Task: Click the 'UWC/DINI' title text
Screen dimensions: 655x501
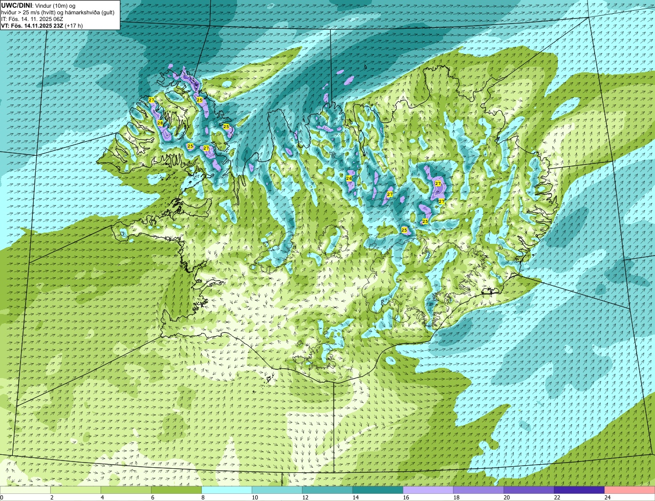Action: (15, 5)
